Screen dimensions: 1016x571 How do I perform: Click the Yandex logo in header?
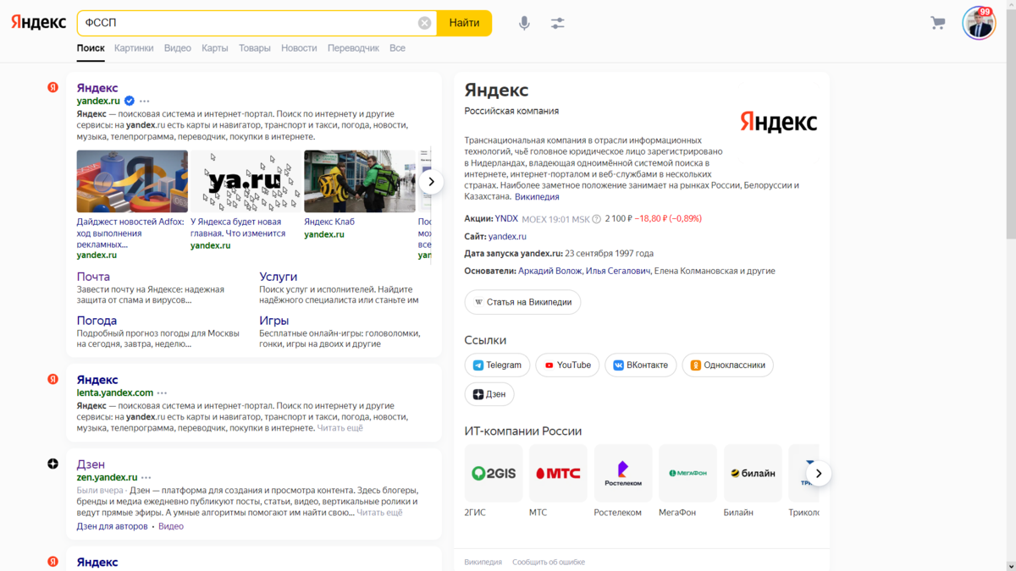(38, 23)
